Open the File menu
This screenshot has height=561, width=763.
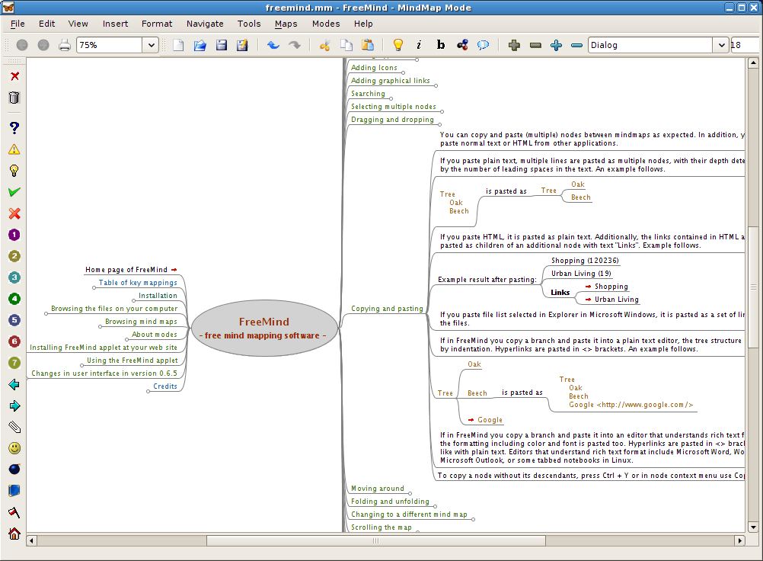pyautogui.click(x=18, y=24)
